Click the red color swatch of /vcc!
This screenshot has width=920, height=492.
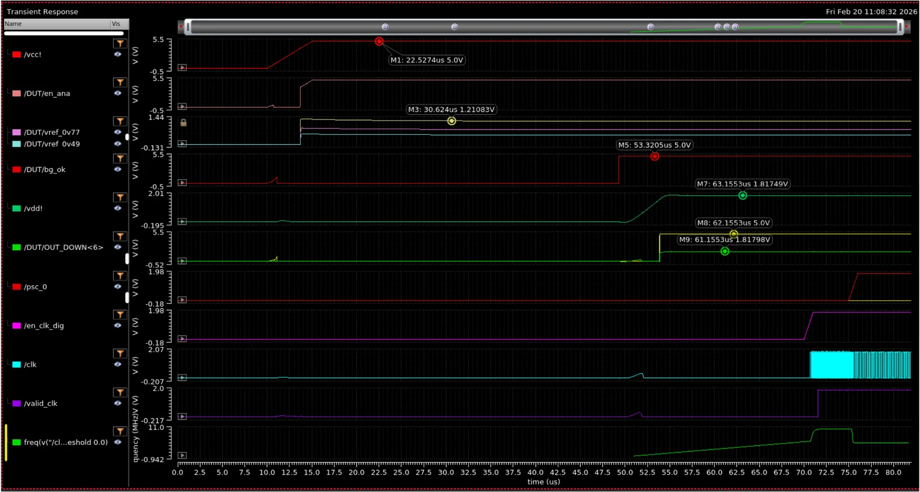point(17,55)
